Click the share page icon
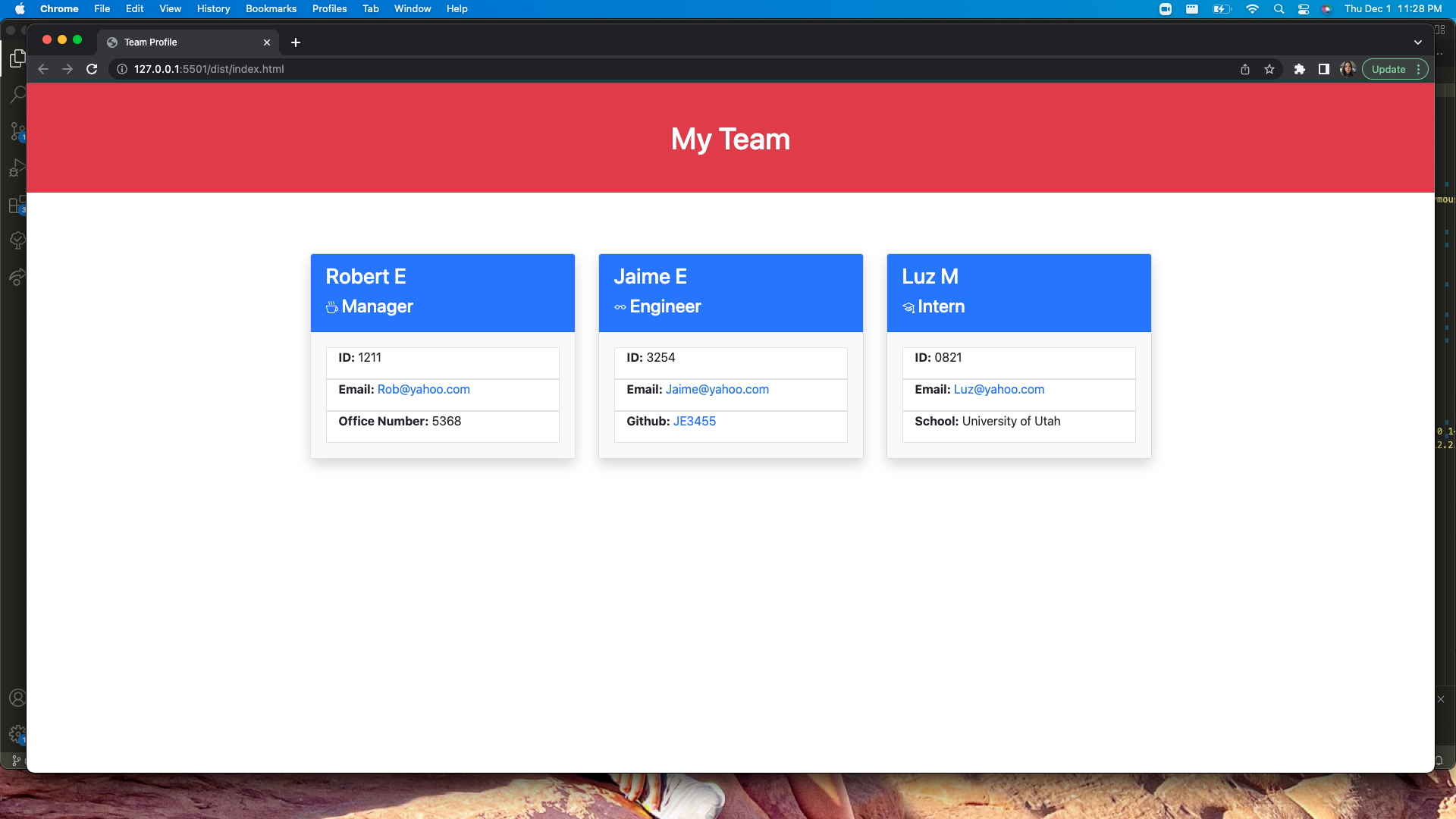The image size is (1456, 819). click(1244, 68)
